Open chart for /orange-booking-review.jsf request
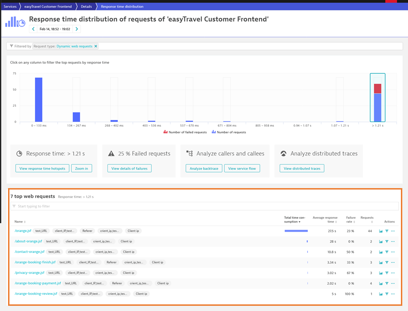This screenshot has height=311, width=408. 381,294
